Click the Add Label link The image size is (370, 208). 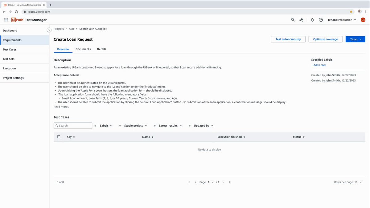pyautogui.click(x=319, y=65)
